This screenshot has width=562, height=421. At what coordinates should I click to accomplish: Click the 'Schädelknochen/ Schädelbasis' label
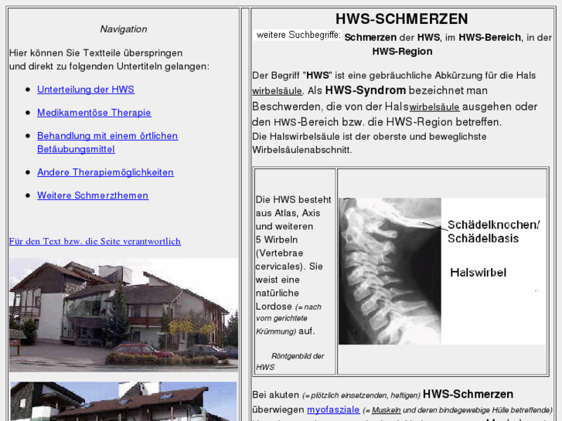coord(493,232)
